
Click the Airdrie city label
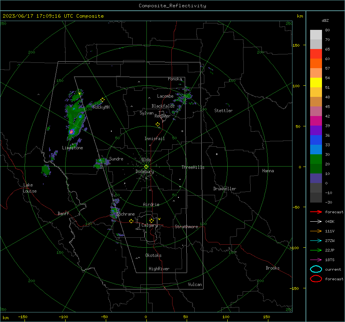click(151, 204)
